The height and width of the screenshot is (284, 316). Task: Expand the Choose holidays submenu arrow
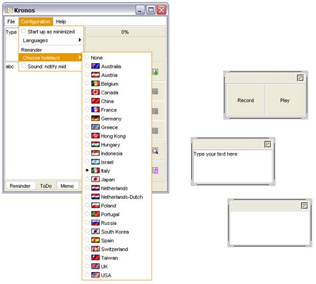point(79,57)
